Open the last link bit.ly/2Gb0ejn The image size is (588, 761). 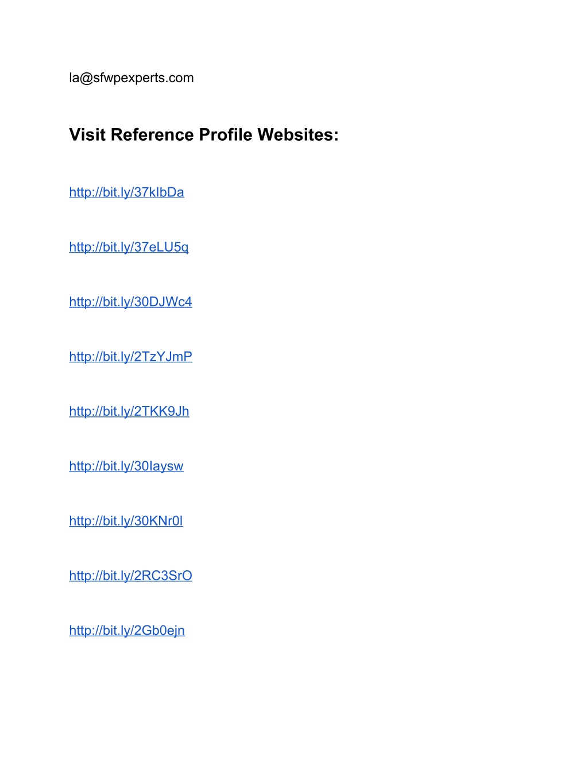pos(127,631)
